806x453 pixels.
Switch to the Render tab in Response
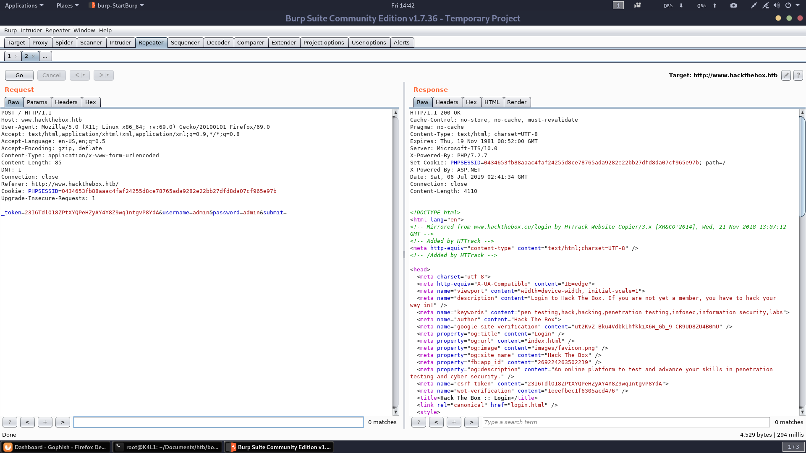[517, 102]
